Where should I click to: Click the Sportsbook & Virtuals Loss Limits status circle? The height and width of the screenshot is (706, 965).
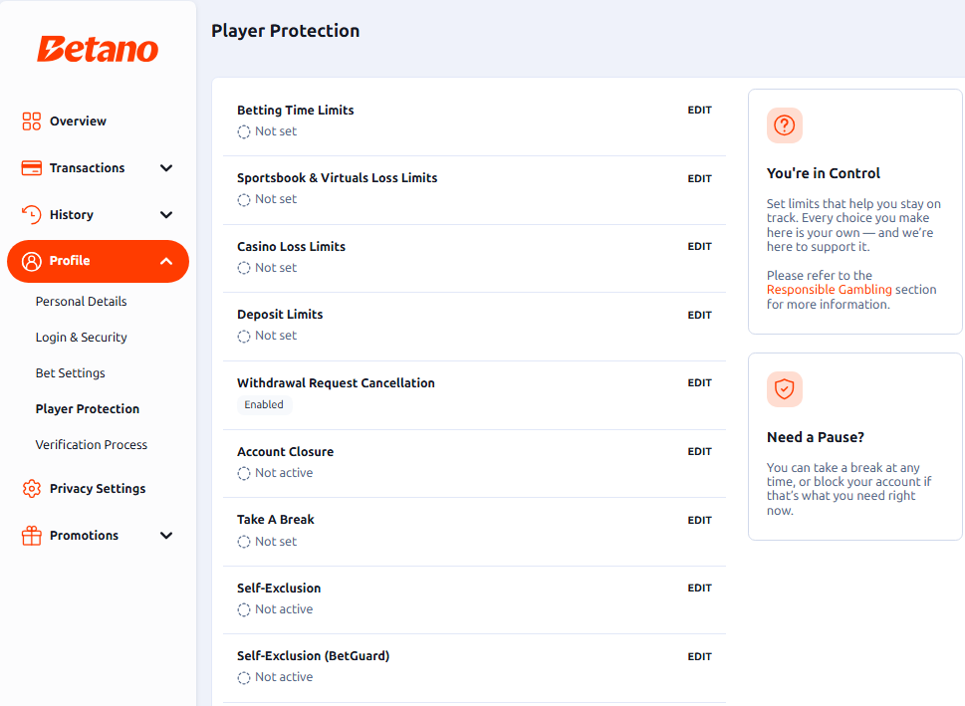244,200
